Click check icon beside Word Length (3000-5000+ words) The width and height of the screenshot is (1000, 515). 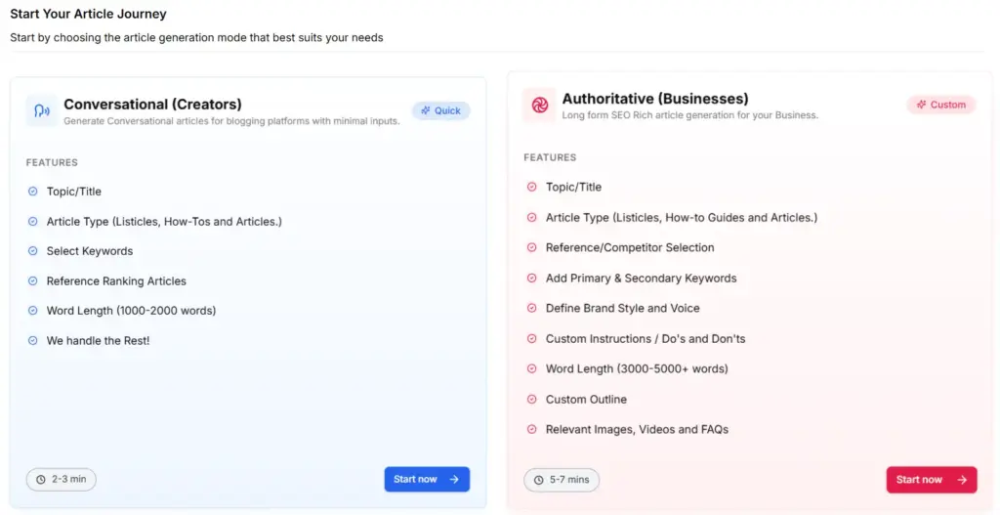click(531, 368)
